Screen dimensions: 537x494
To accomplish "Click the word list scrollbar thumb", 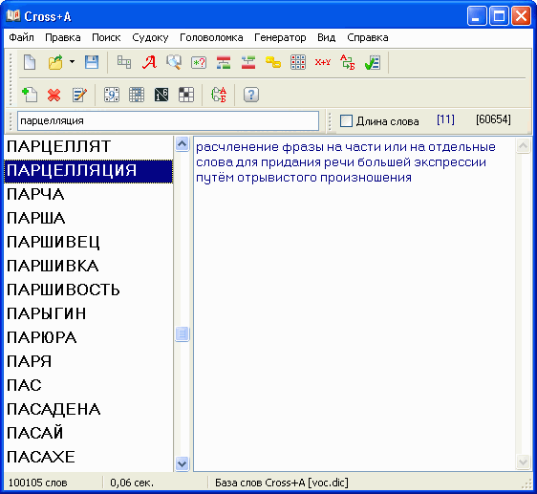I will pos(183,333).
